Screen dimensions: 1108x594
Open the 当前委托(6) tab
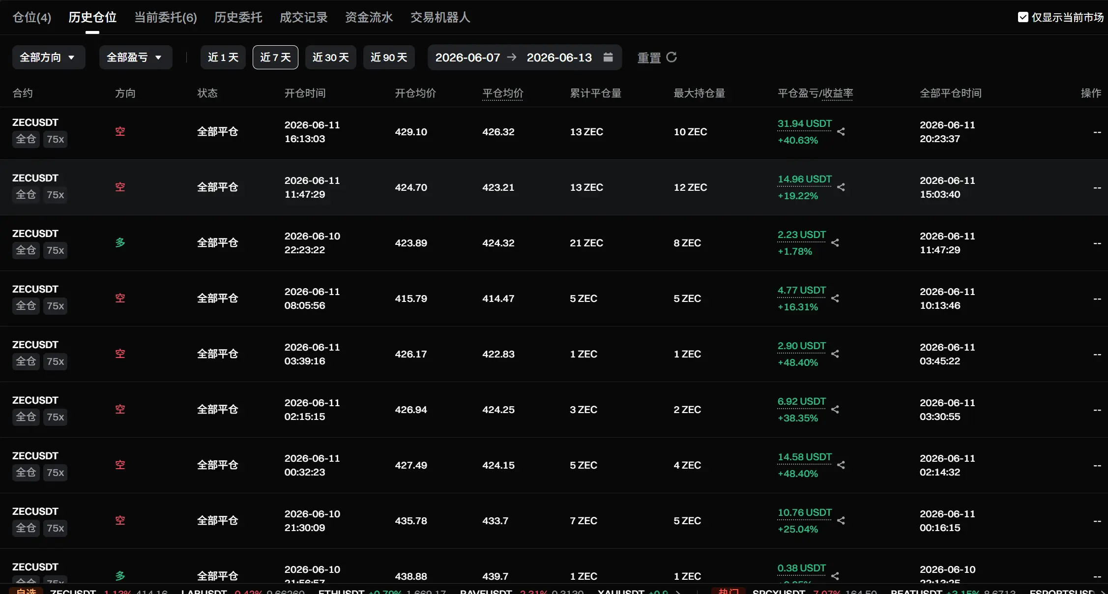166,17
